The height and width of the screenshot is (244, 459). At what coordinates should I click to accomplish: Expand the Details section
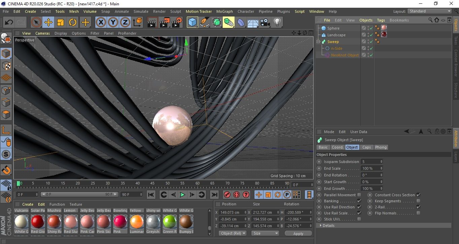(328, 226)
